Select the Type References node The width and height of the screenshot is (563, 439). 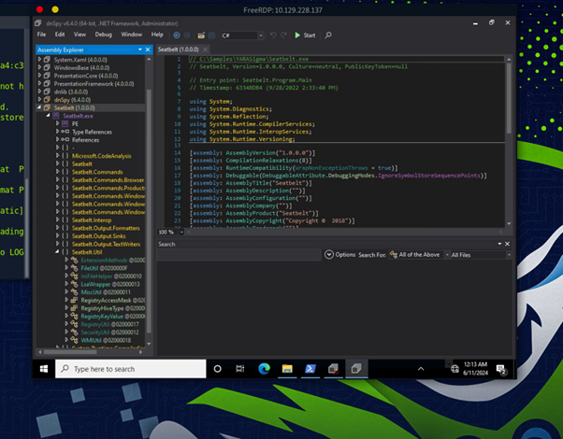(92, 132)
